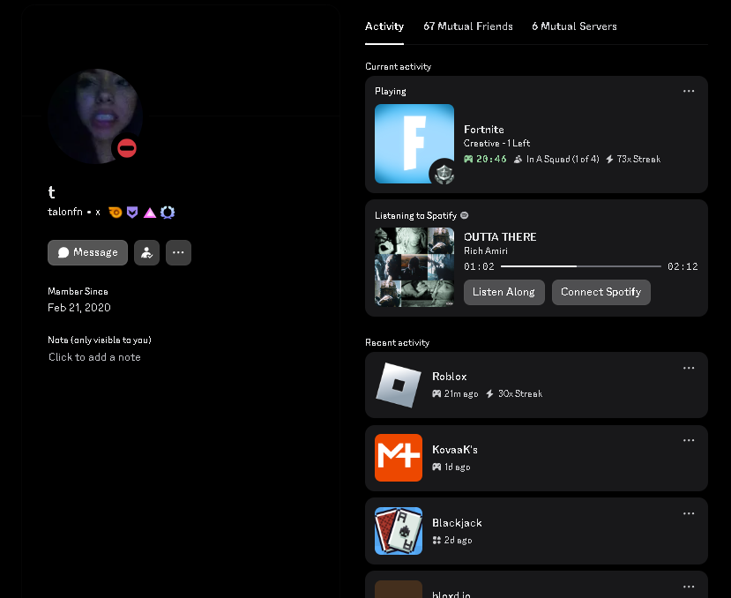
Task: Click the 73x Streak lightning icon
Action: [609, 159]
